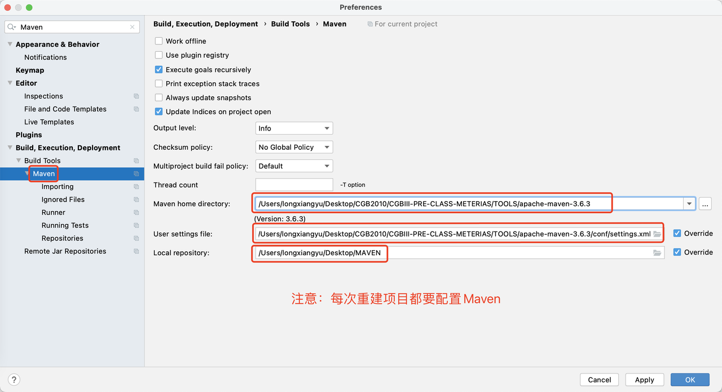Open the Keymap settings page

(x=30, y=70)
